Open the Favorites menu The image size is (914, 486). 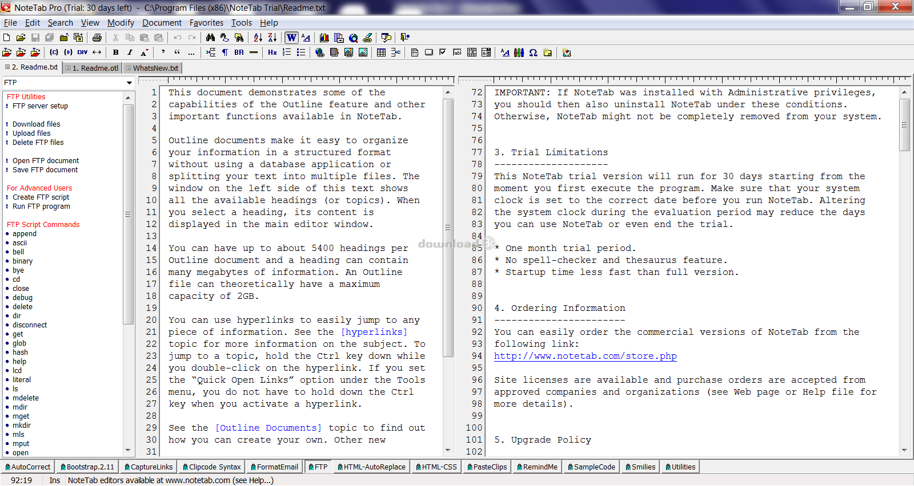point(206,23)
